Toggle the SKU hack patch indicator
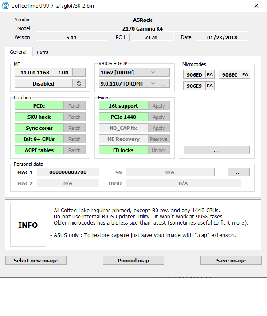 pyautogui.click(x=39, y=117)
